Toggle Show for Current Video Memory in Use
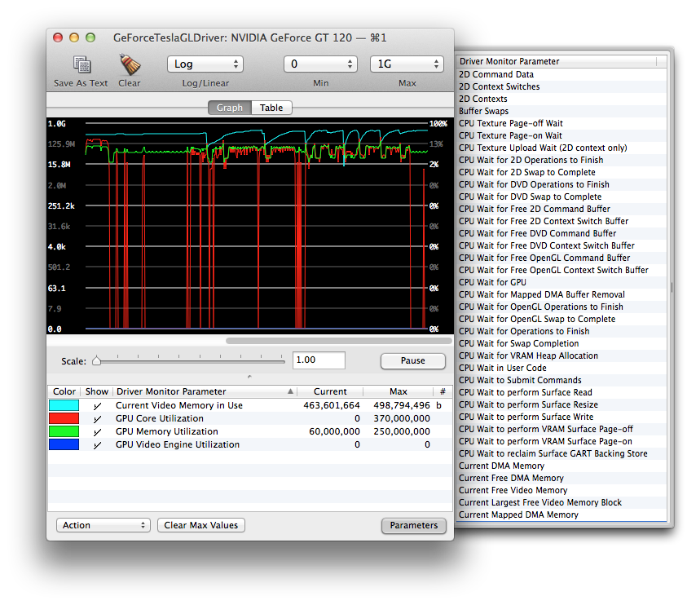Viewport: 687px width, 605px height. tap(97, 405)
